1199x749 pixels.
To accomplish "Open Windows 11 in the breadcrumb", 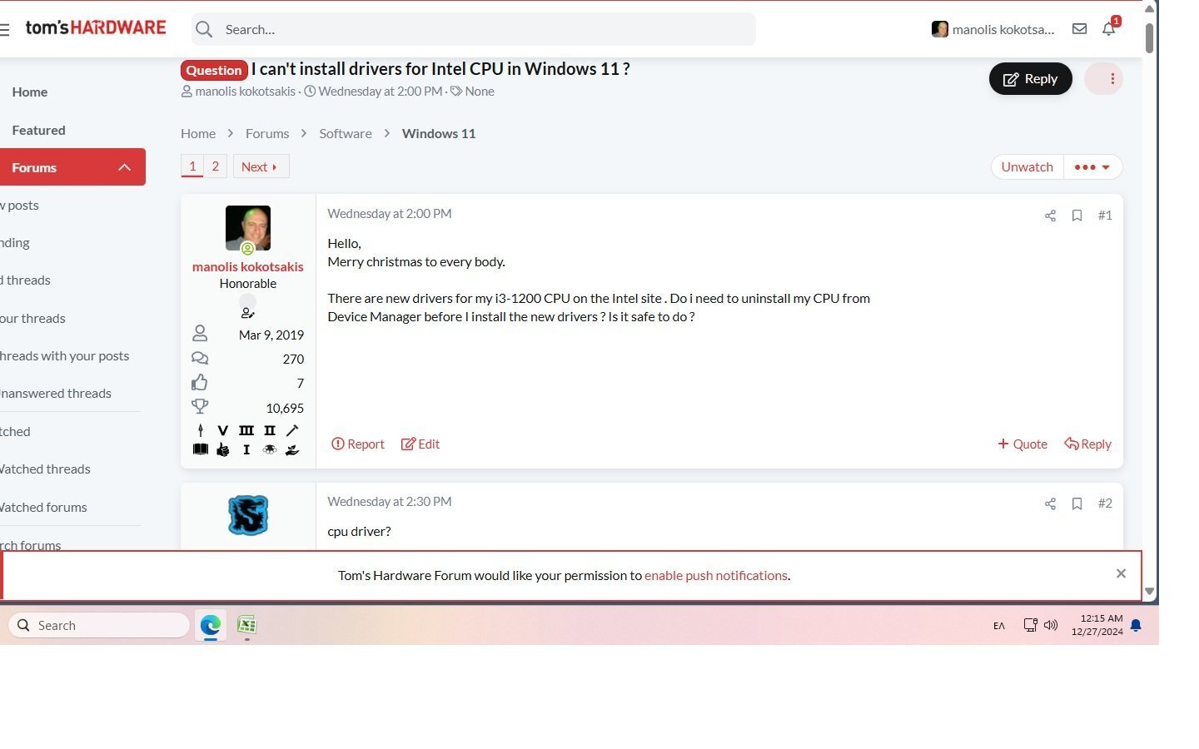I will 439,133.
